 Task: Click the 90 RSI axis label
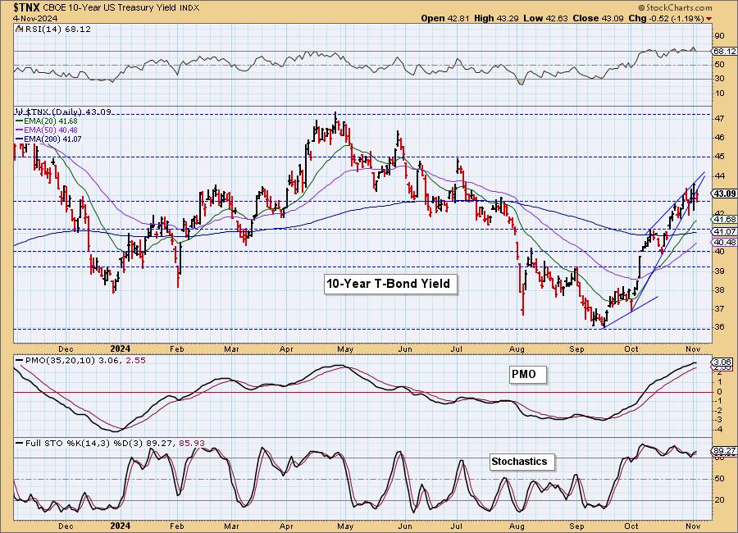[720, 36]
